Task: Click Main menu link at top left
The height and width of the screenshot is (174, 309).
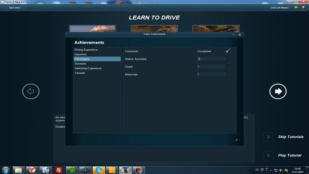Action: [14, 8]
